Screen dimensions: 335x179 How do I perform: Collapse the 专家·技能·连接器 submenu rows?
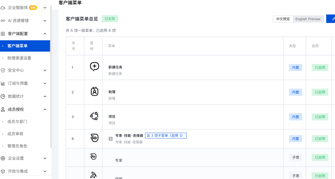(x=110, y=139)
